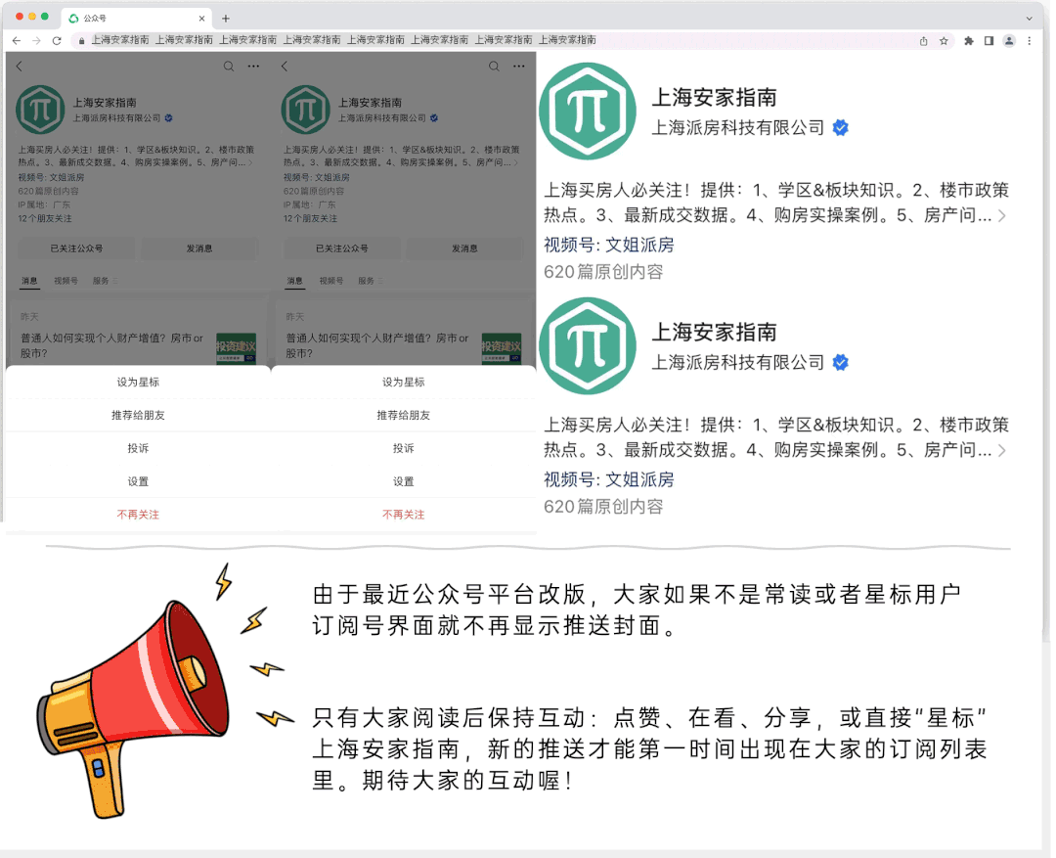The image size is (1056, 858).
Task: Bookmark this page with the star icon
Action: coord(944,41)
